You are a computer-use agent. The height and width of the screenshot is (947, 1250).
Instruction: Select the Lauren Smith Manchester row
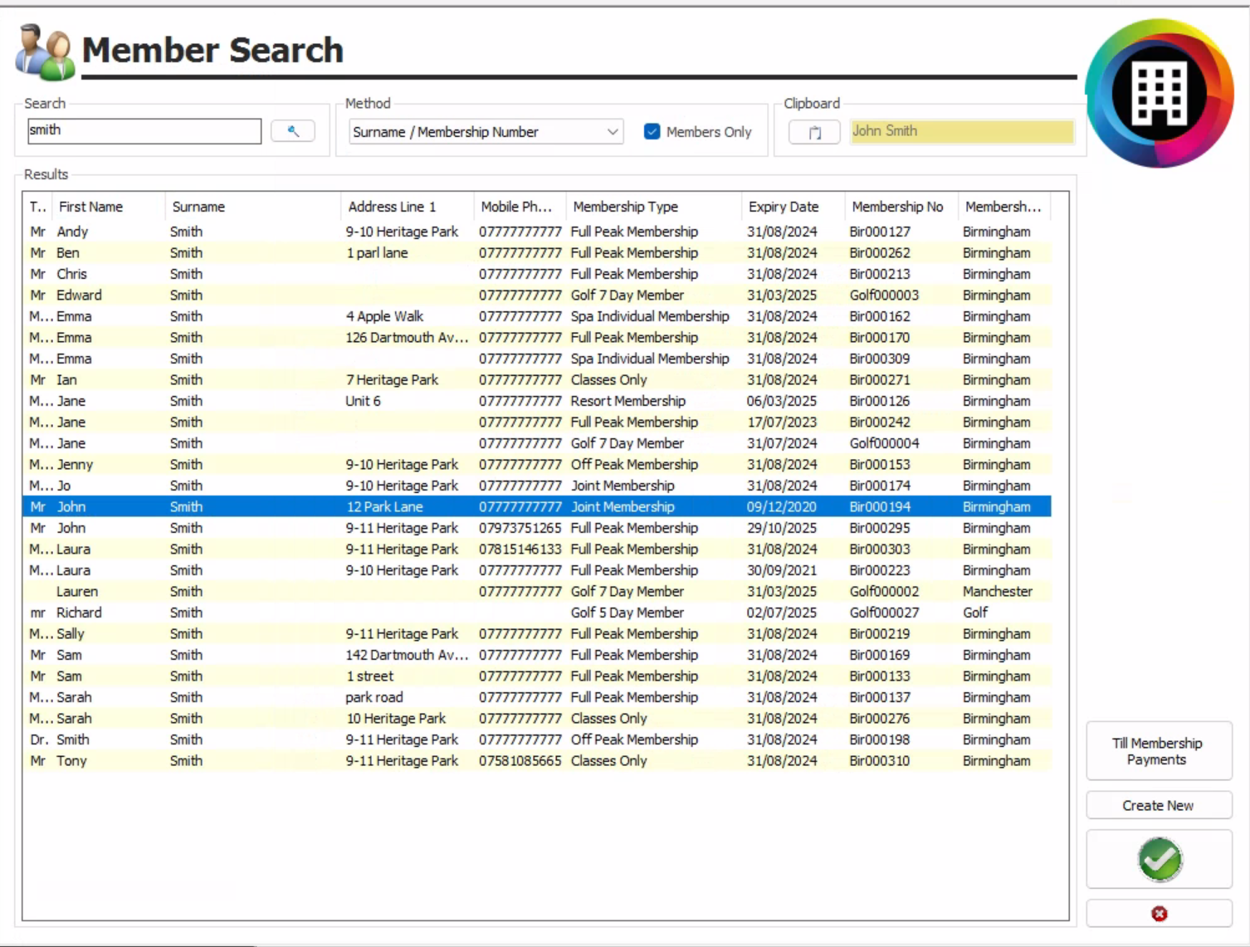coord(537,592)
